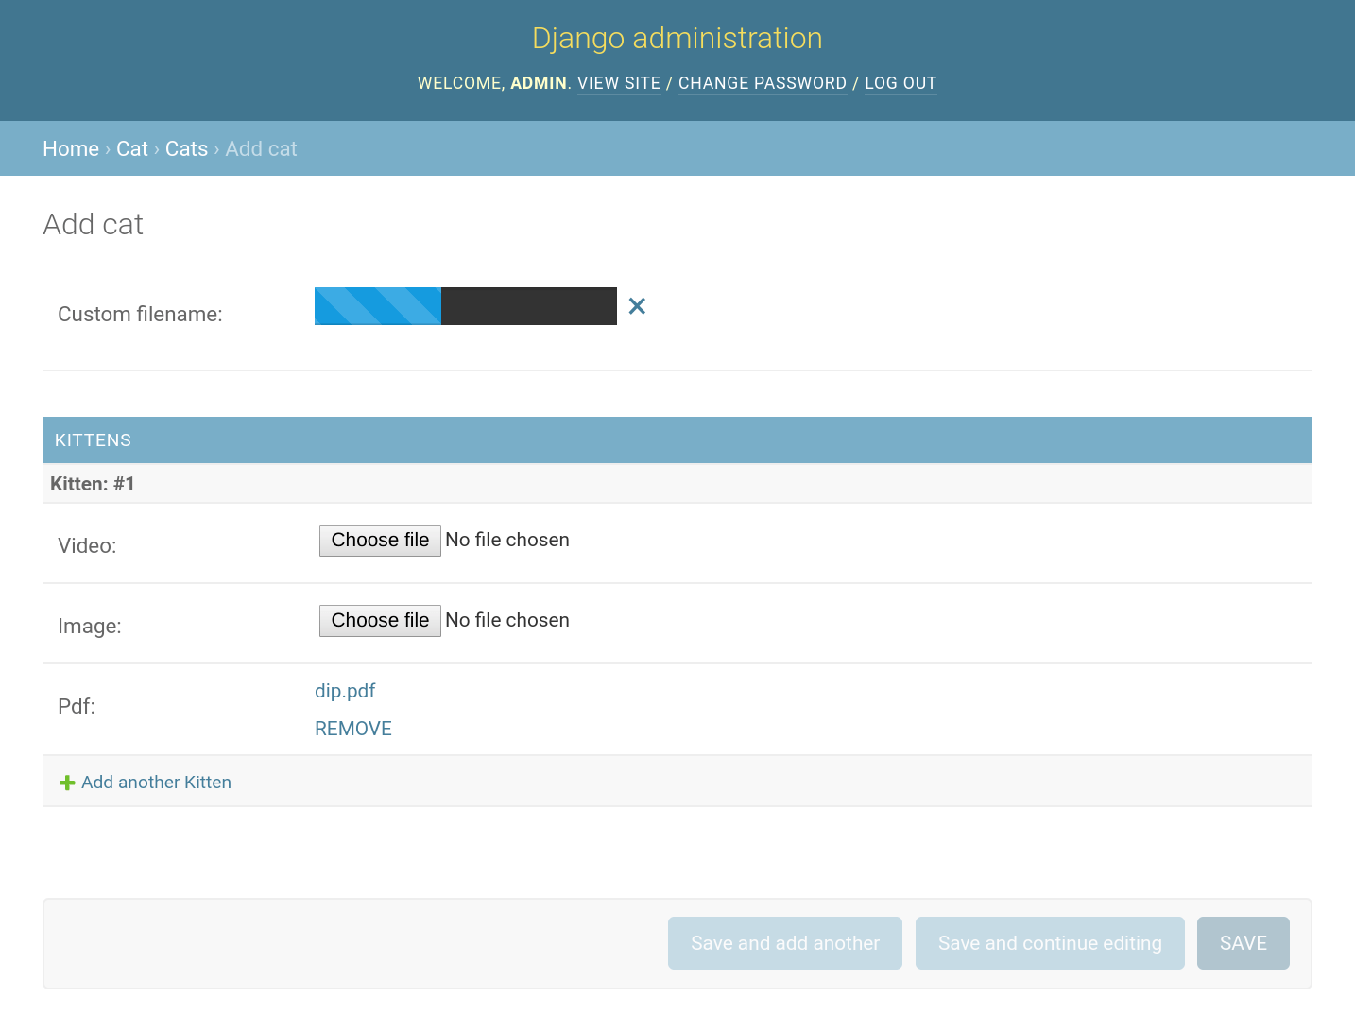
Task: Click the Django administration title
Action: point(677,38)
